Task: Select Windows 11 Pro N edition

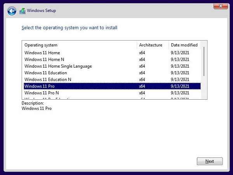Action: pos(112,93)
